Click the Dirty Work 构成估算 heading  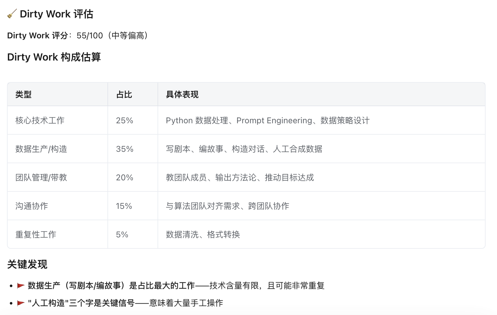[x=54, y=57]
